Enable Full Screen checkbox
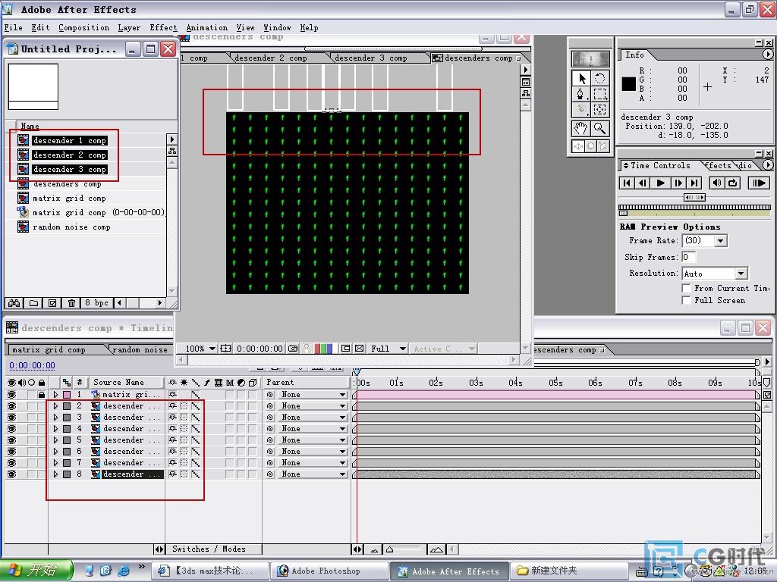 686,300
